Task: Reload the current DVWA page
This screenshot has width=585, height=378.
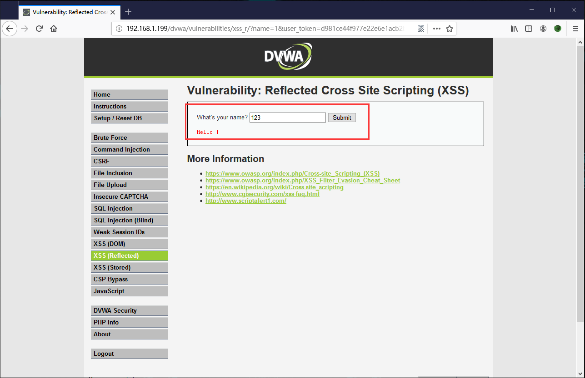Action: coord(39,28)
